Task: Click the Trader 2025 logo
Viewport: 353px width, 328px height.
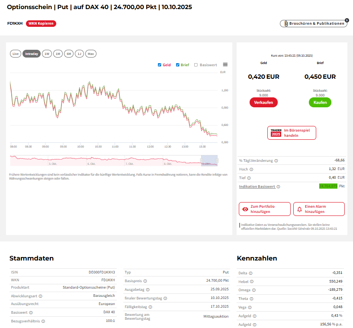Action: point(276,132)
